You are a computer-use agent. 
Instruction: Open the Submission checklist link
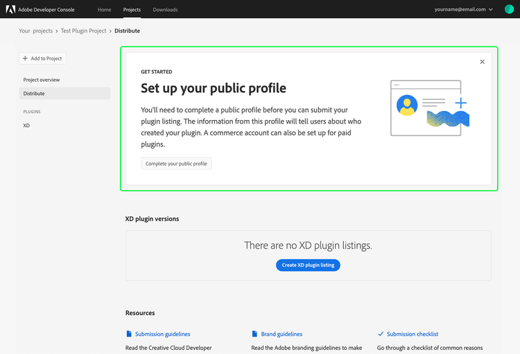(x=413, y=334)
